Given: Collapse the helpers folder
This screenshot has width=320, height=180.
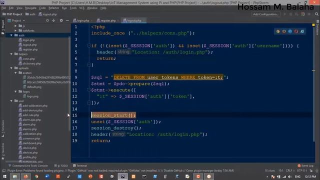Looking at the screenshot, I should tap(11, 54).
